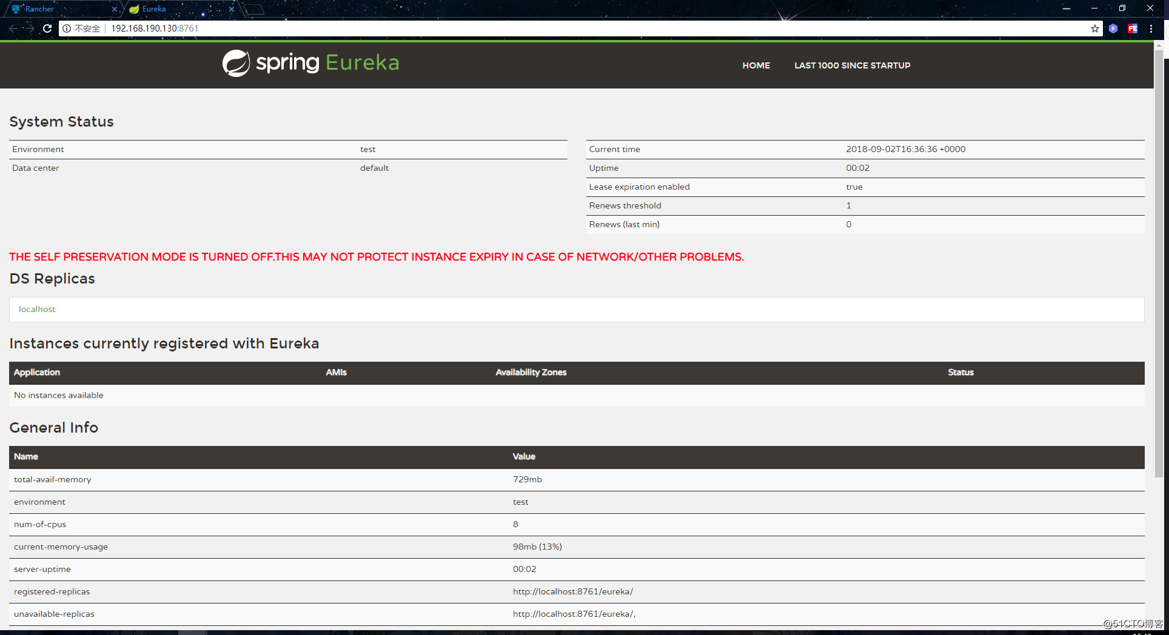This screenshot has height=635, width=1169.
Task: Click the browser back arrow
Action: click(13, 28)
